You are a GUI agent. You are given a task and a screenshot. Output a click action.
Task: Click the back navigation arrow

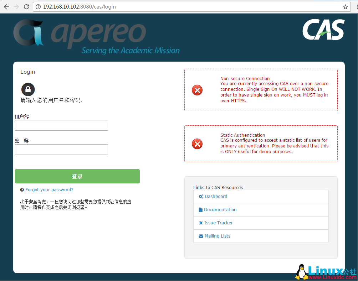pyautogui.click(x=6, y=6)
